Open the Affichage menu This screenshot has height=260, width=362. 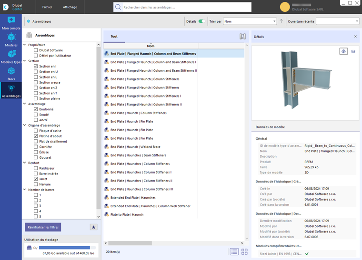coord(70,7)
